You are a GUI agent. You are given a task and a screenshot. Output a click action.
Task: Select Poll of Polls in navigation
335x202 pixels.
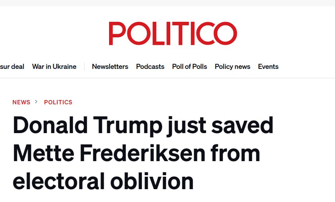(x=189, y=67)
